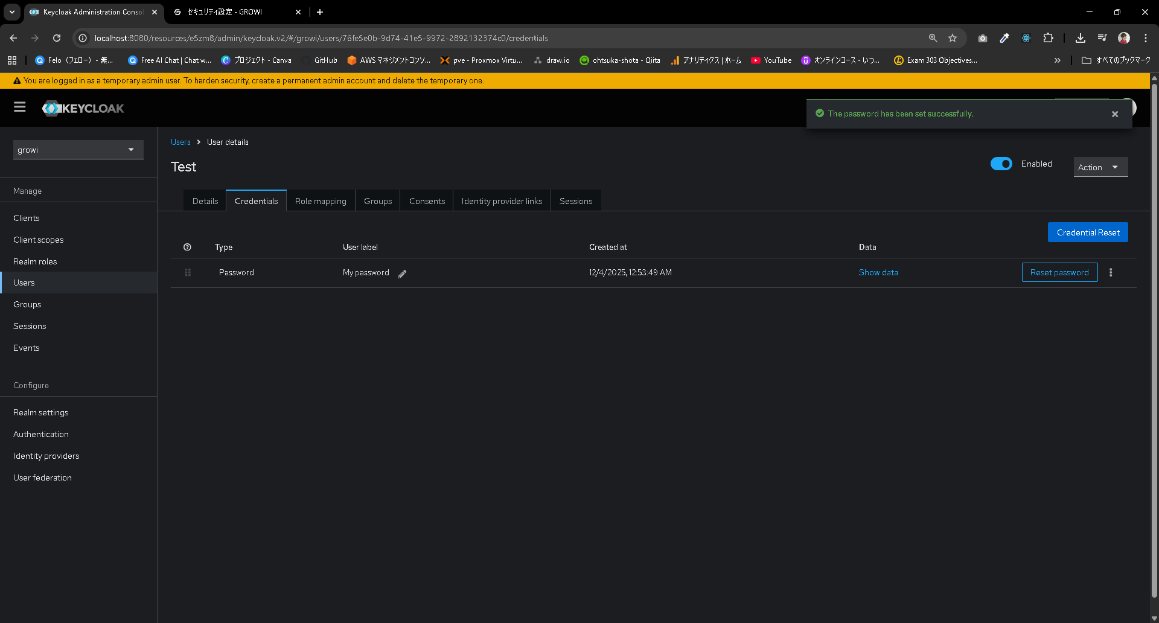Open the growi realm selector dropdown
Viewport: 1159px width, 623px height.
point(78,150)
